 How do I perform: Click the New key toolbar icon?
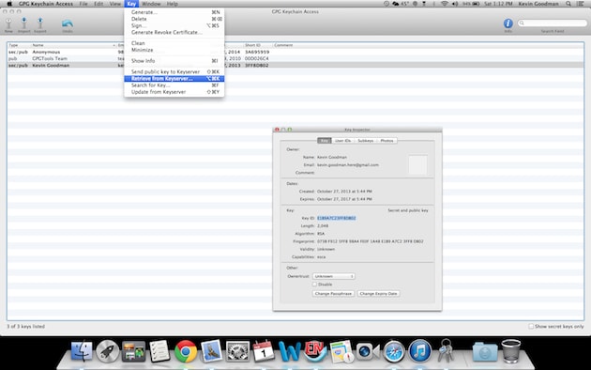(x=8, y=24)
